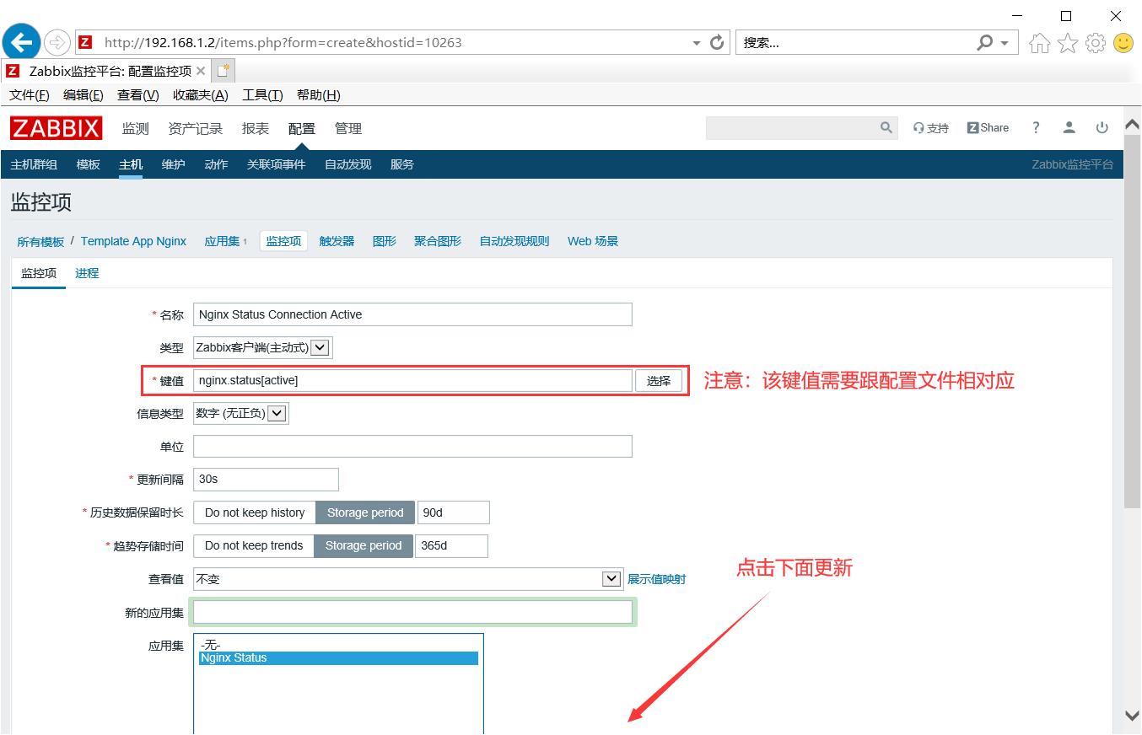Open 关联项事件 submenu

[276, 164]
